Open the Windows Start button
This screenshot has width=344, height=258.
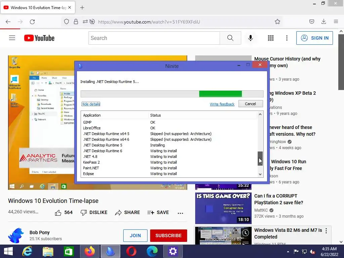[x=8, y=251]
